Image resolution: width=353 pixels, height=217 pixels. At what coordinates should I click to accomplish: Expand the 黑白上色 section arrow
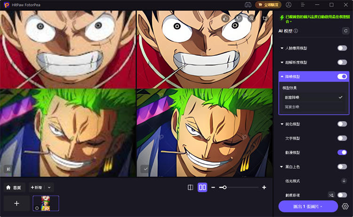(281, 166)
